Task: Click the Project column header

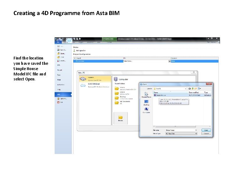Action: (x=99, y=58)
